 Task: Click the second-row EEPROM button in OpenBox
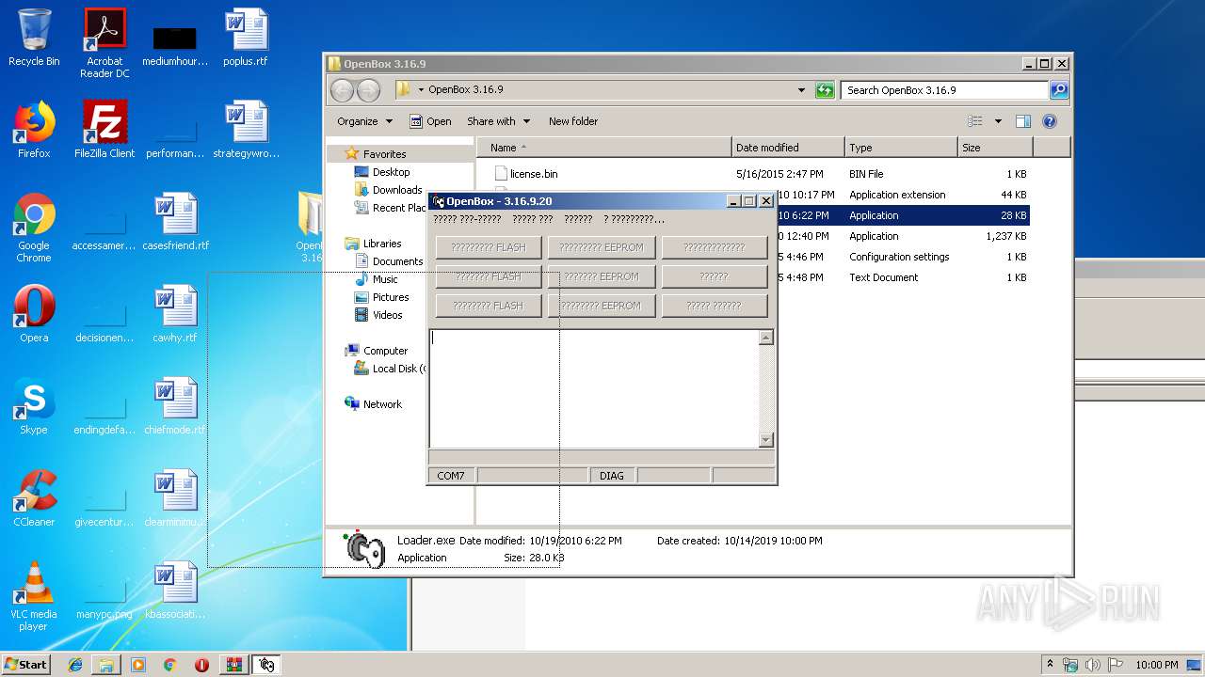click(x=601, y=276)
